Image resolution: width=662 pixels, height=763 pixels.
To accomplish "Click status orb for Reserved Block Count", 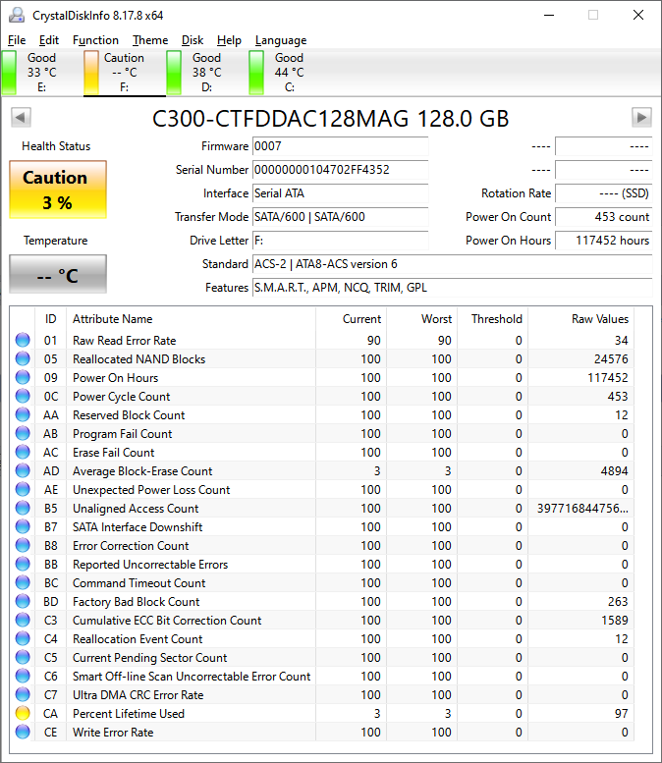I will [23, 414].
